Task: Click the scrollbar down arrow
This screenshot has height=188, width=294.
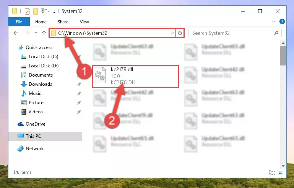Action: [283, 166]
